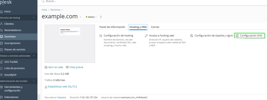Click the ImunifyAV gear icon
The width and height of the screenshot is (267, 100).
(2, 75)
